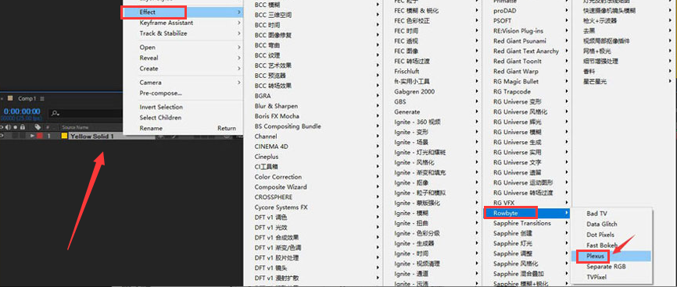The height and width of the screenshot is (287, 677).
Task: Switch to the Comp 1 timeline tab
Action: tap(27, 99)
